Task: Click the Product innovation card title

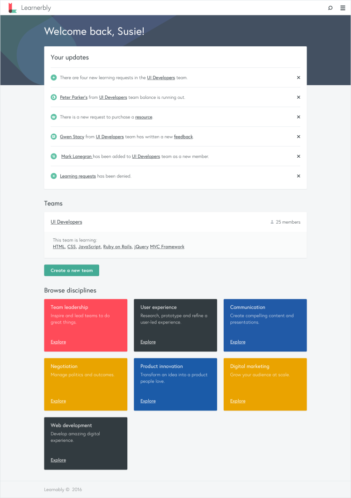Action: (161, 366)
